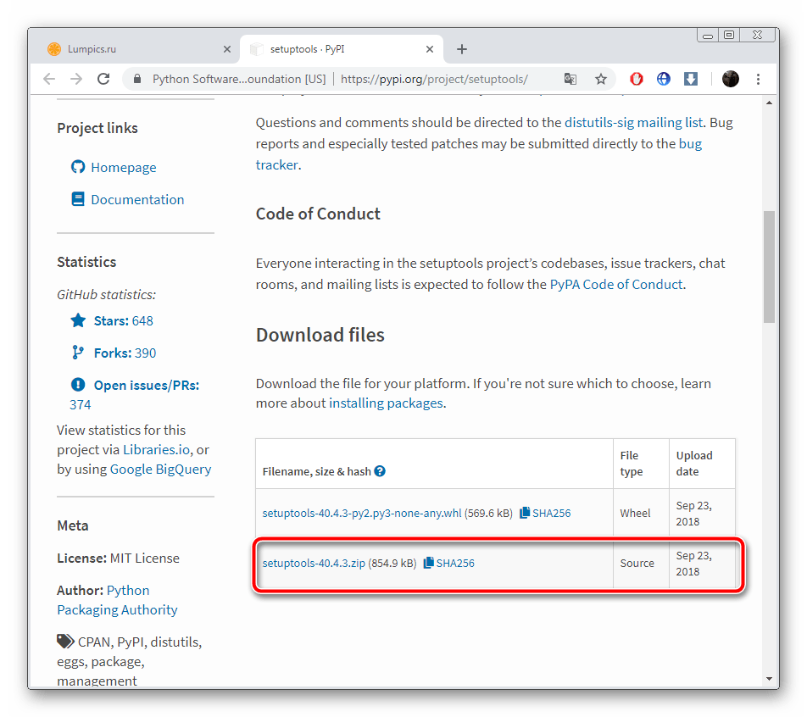Screen dimensions: 807x717
Task: Open the translate page icon
Action: tap(570, 79)
